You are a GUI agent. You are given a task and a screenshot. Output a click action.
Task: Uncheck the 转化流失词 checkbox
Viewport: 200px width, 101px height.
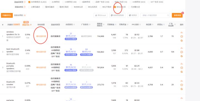click(x=115, y=7)
